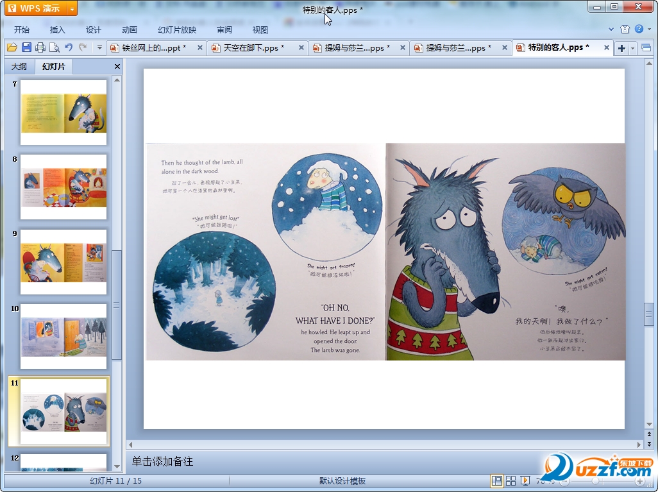Image resolution: width=658 pixels, height=492 pixels.
Task: Collapse the ribbon using the chevron
Action: tap(611, 30)
